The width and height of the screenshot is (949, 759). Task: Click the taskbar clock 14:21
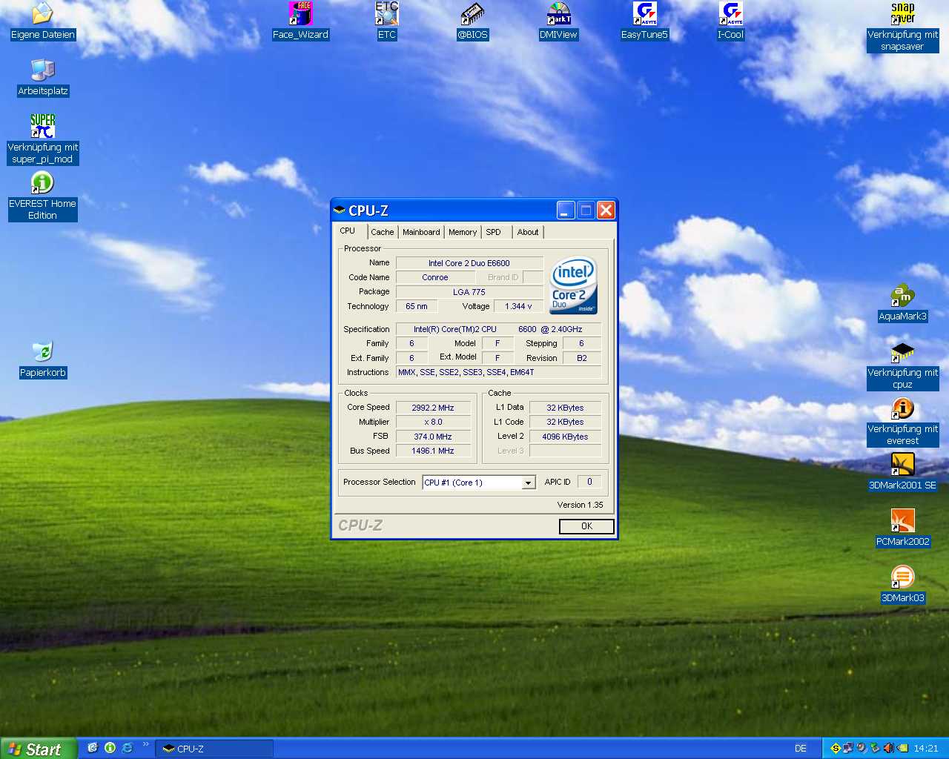[x=926, y=749]
